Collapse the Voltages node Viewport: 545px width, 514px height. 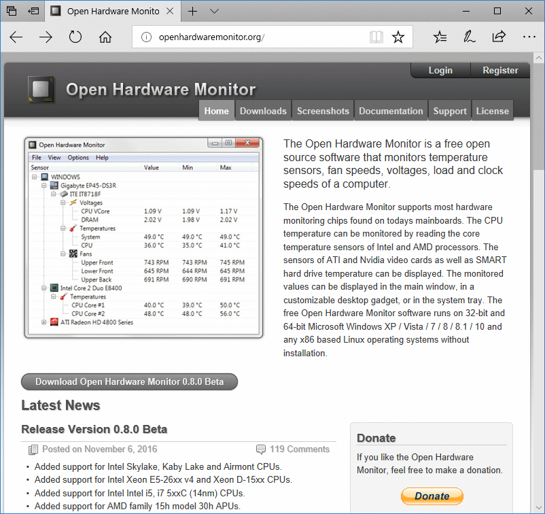[63, 203]
